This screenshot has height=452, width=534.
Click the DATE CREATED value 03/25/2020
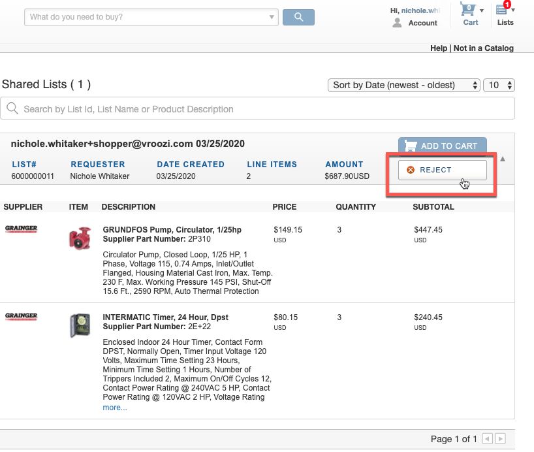tap(176, 176)
